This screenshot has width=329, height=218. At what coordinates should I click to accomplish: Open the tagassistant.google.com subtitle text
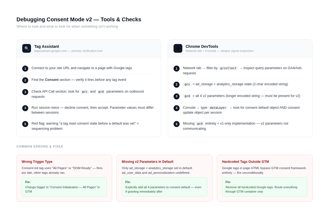click(68, 51)
